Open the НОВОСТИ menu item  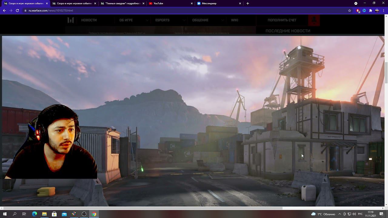(89, 20)
